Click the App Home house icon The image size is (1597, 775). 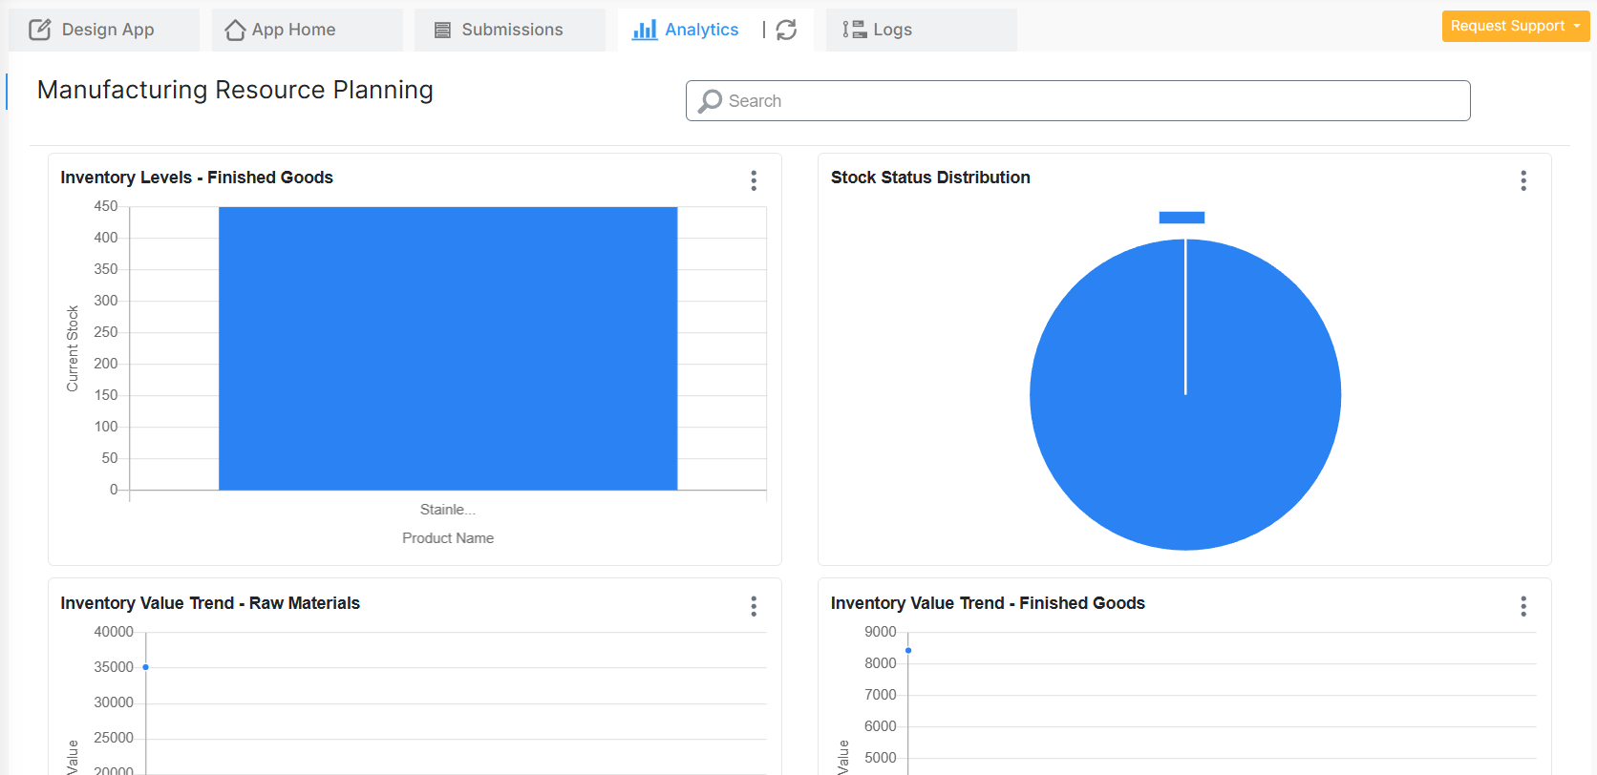pyautogui.click(x=235, y=31)
